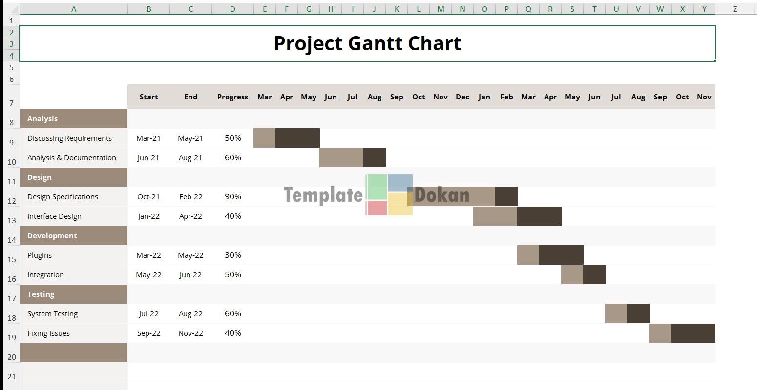Click the Progress column heading

pos(232,97)
